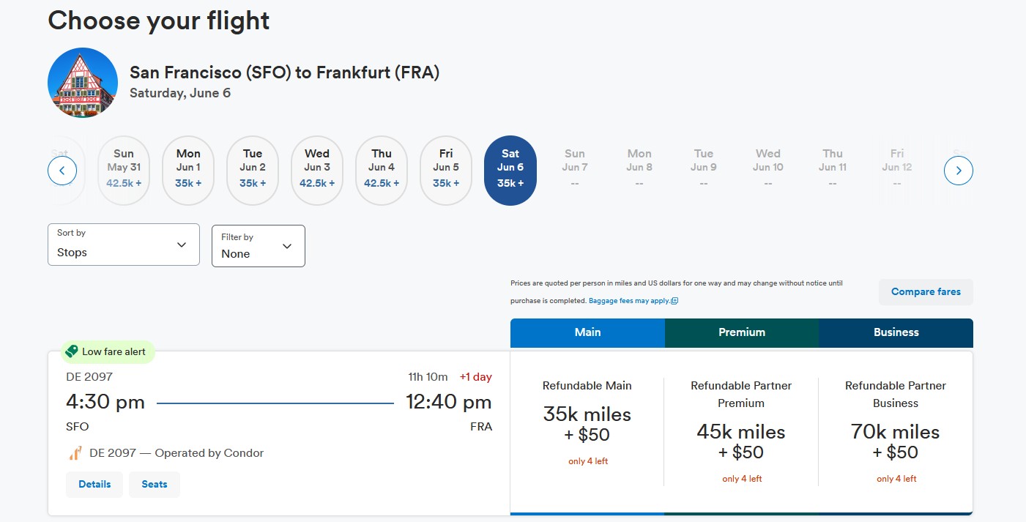This screenshot has width=1026, height=522.
Task: Switch to the Premium fare tab
Action: 742,332
